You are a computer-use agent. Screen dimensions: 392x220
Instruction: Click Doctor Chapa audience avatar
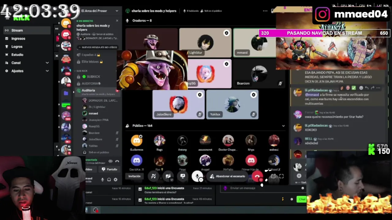(x=228, y=141)
